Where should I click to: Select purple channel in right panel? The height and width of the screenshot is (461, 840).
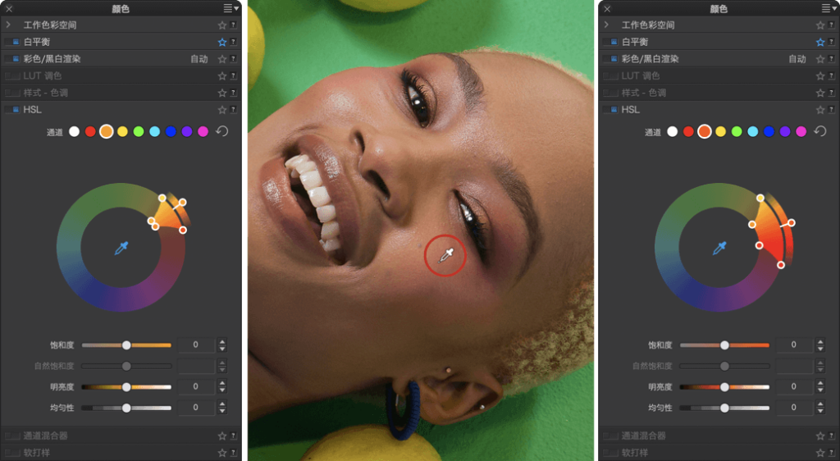tap(785, 132)
